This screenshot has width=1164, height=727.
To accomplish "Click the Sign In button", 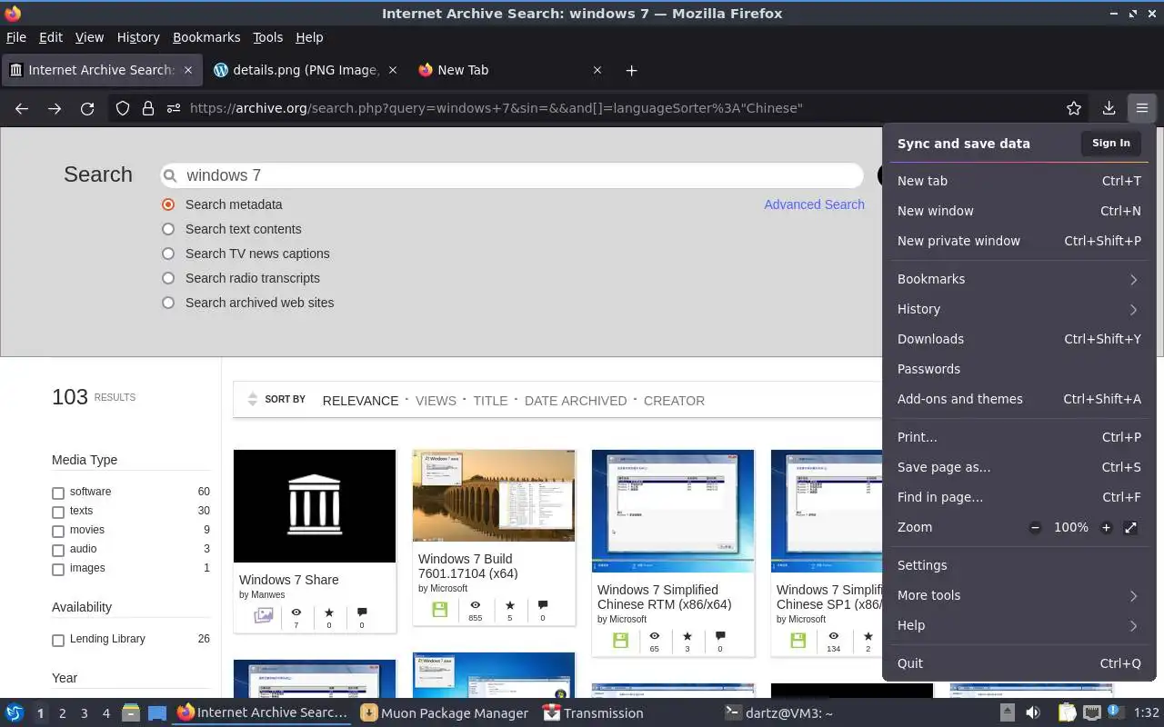I will click(x=1111, y=143).
